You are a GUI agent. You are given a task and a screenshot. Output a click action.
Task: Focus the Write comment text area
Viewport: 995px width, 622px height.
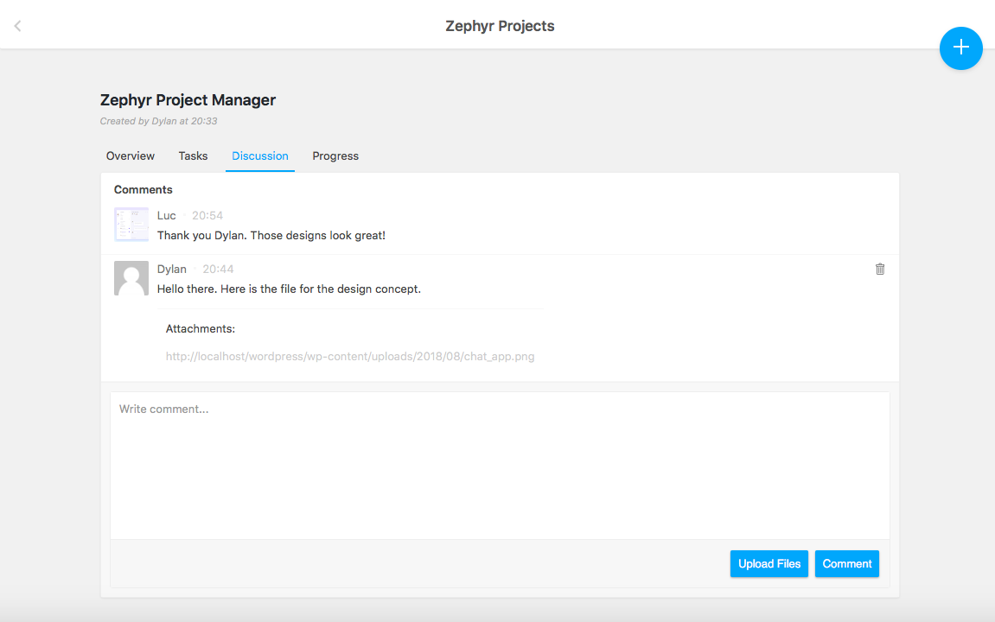(500, 466)
